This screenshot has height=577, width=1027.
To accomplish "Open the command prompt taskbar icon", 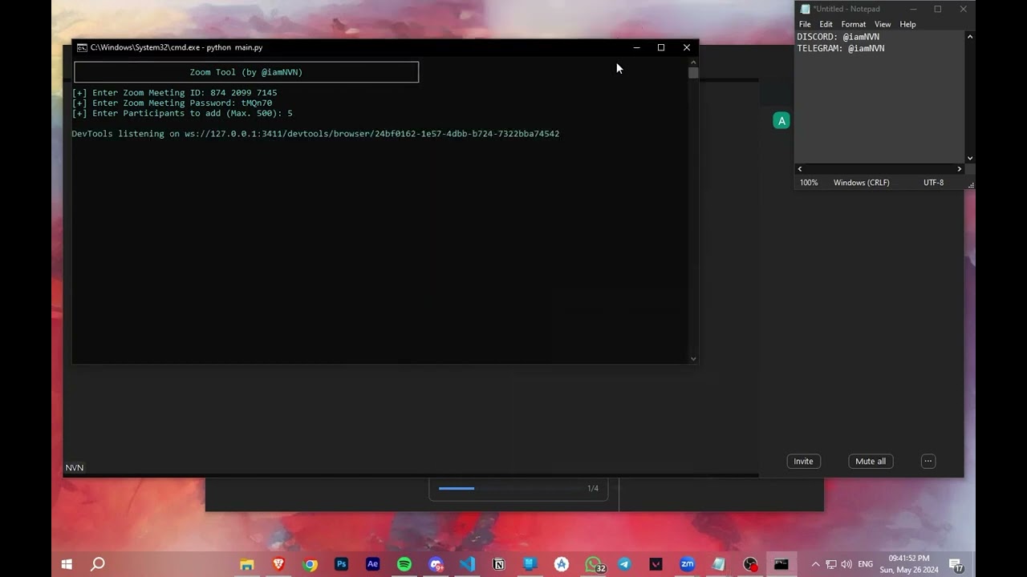I will tap(781, 564).
